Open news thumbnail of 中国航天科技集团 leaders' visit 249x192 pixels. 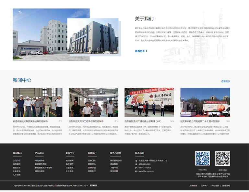(x=38, y=102)
